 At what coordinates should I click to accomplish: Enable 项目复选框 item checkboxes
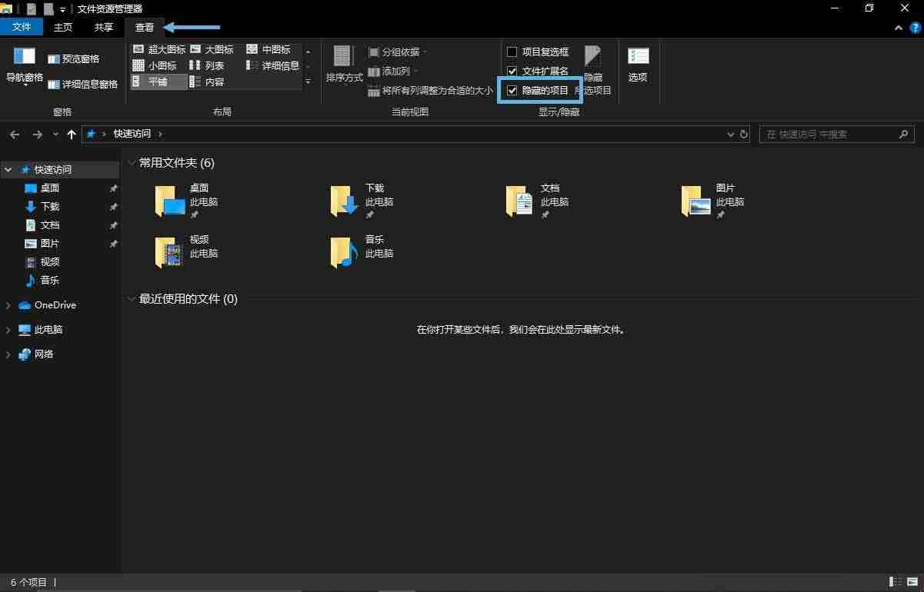coord(512,52)
